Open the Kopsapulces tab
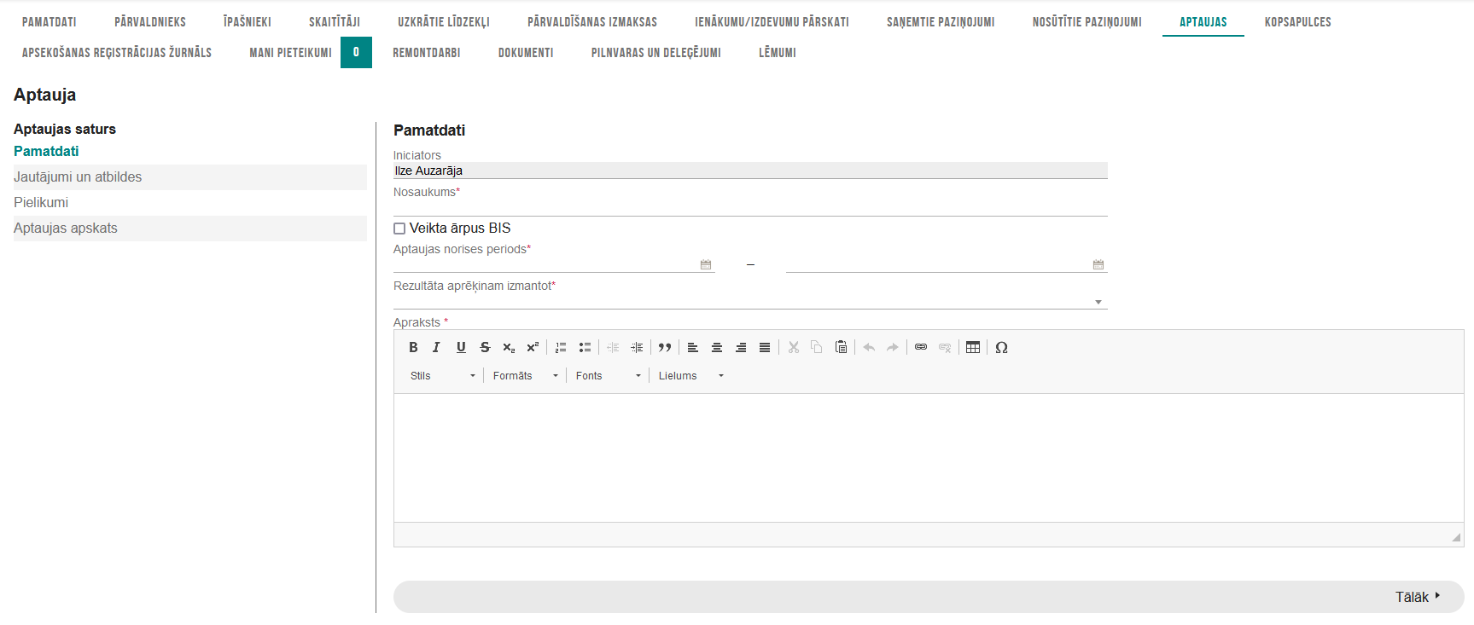 (x=1298, y=22)
